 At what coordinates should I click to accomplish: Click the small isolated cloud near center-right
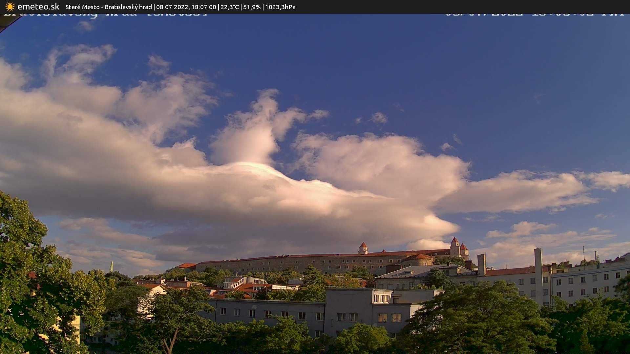click(x=379, y=118)
